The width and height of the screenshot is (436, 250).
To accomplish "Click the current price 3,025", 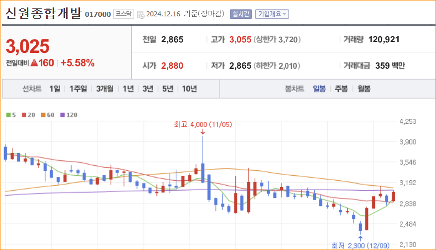I will (x=27, y=46).
